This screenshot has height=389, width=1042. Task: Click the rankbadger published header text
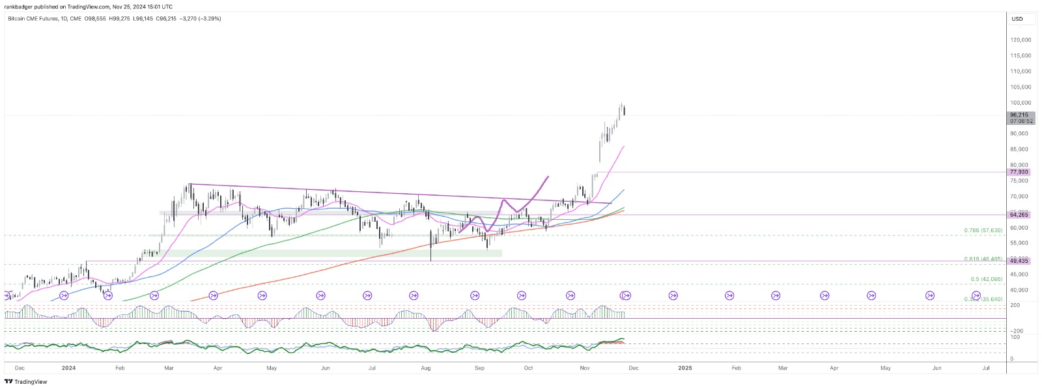point(89,7)
